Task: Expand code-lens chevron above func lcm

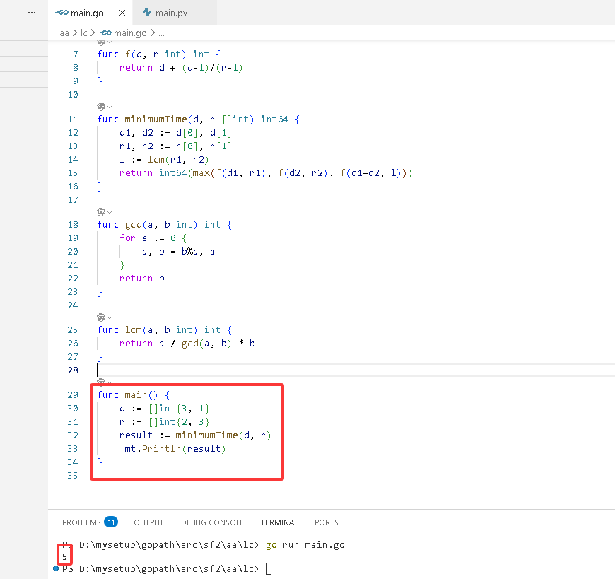Action: pyautogui.click(x=110, y=317)
